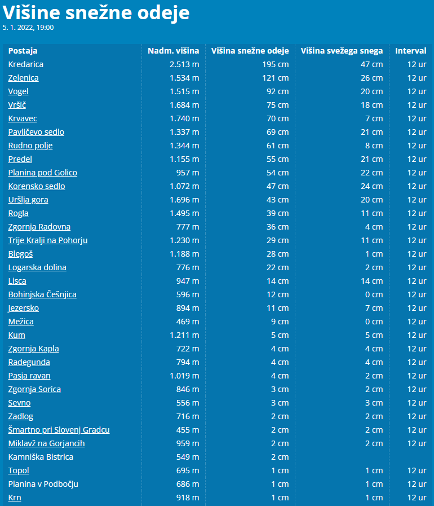Open Vršič snow station page
This screenshot has height=506, width=434.
click(x=17, y=105)
